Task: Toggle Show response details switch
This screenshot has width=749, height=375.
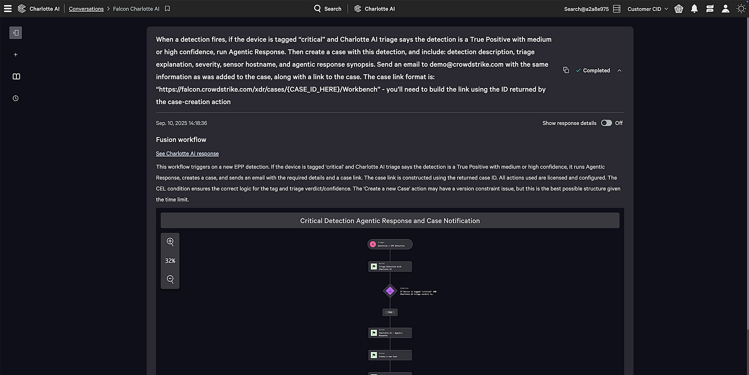Action: coord(606,123)
